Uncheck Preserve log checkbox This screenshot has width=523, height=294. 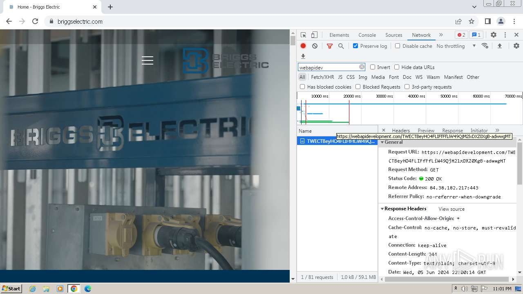355,46
